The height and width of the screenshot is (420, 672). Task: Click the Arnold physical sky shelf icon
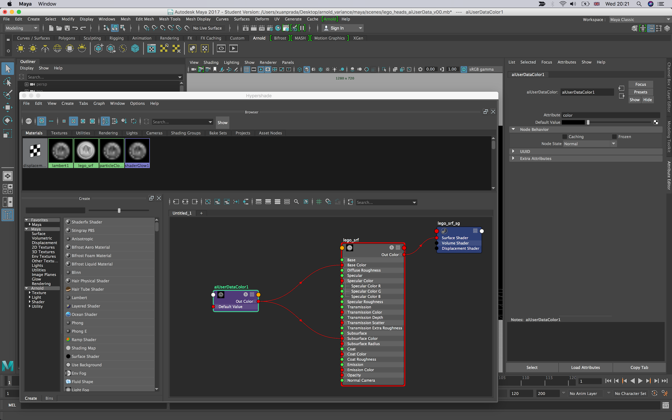pos(82,48)
